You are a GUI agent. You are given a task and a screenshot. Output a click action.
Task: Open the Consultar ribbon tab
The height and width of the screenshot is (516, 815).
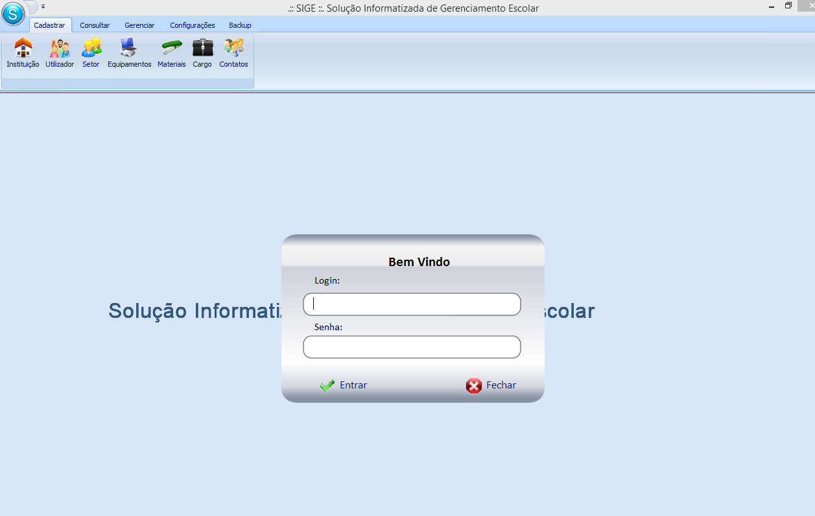point(95,25)
